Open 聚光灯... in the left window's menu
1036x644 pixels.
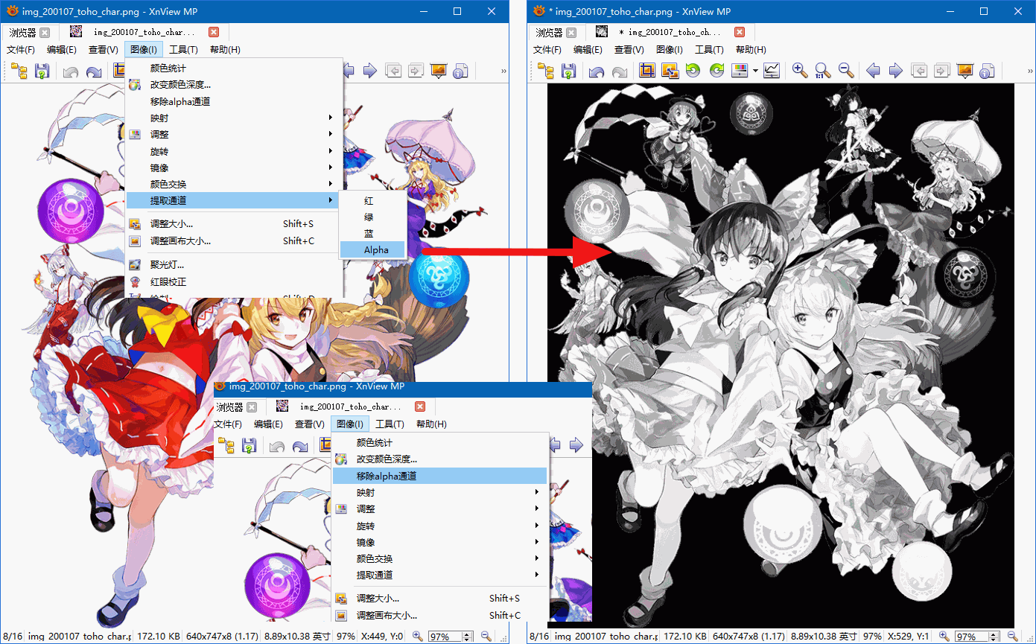[234, 264]
